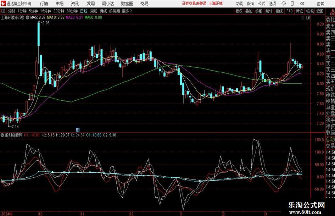
Task: Click month 12 marker on time axis
Action: [x=132, y=214]
